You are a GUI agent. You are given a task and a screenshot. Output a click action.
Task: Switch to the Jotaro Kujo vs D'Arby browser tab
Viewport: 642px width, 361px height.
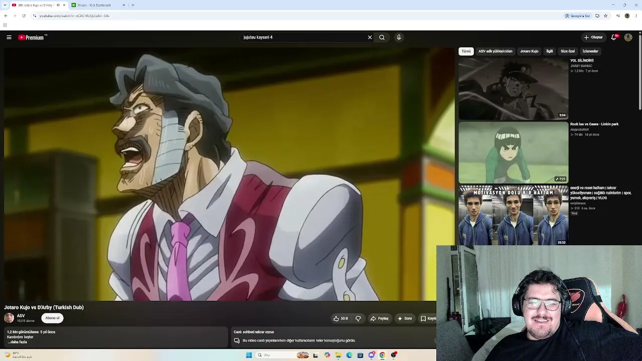[39, 5]
